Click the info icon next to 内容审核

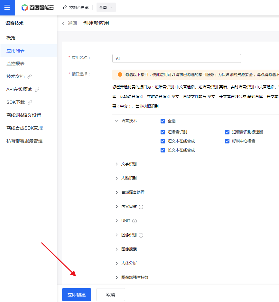pos(141,207)
